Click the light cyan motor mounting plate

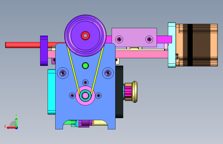[172, 45]
